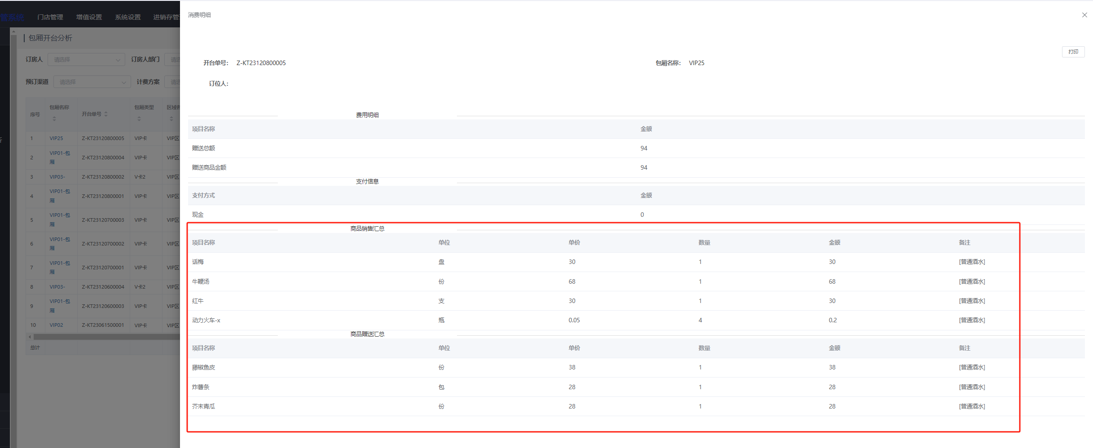Click the 总计 footer row label

35,347
